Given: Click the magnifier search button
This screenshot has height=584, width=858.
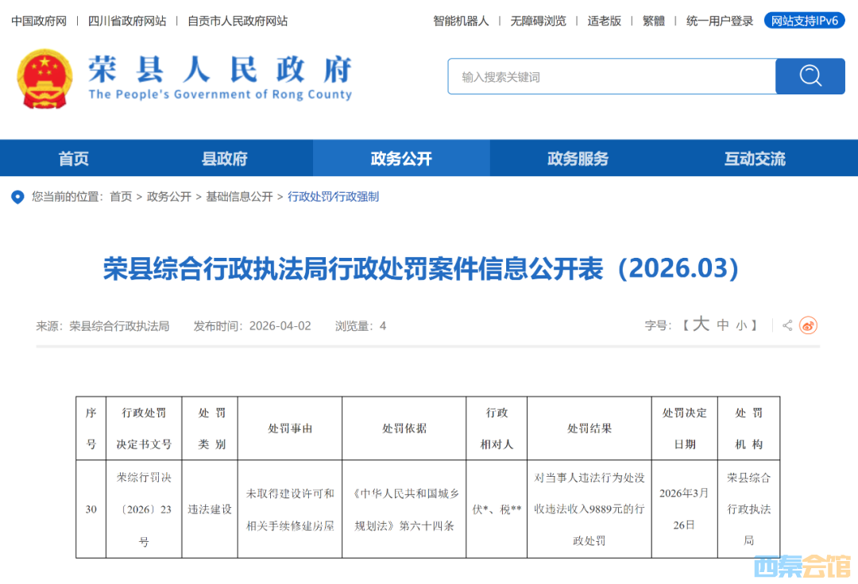Looking at the screenshot, I should click(810, 76).
